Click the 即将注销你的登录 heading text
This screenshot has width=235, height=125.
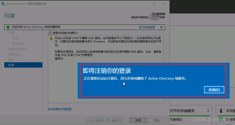tap(107, 71)
